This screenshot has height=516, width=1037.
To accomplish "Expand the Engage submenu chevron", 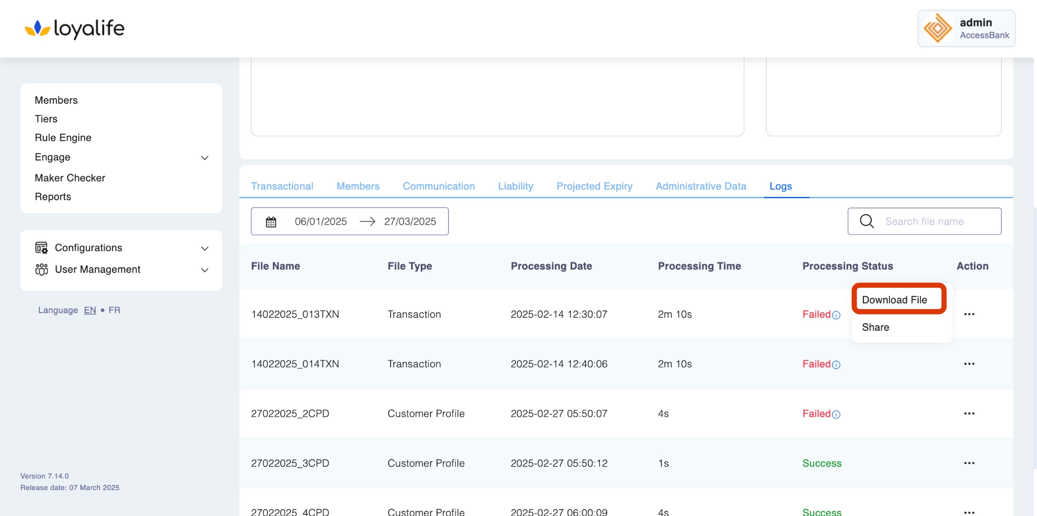I will 205,158.
